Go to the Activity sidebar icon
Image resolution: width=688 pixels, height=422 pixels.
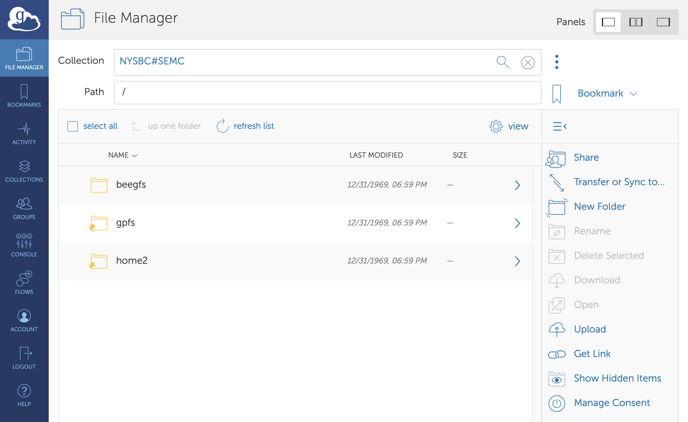coord(24,133)
